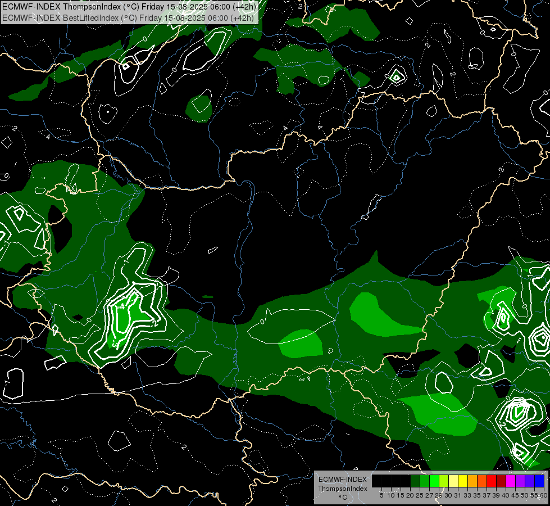Click the legend's ECMWF-INDEX heading
This screenshot has width=550, height=506.
click(343, 480)
